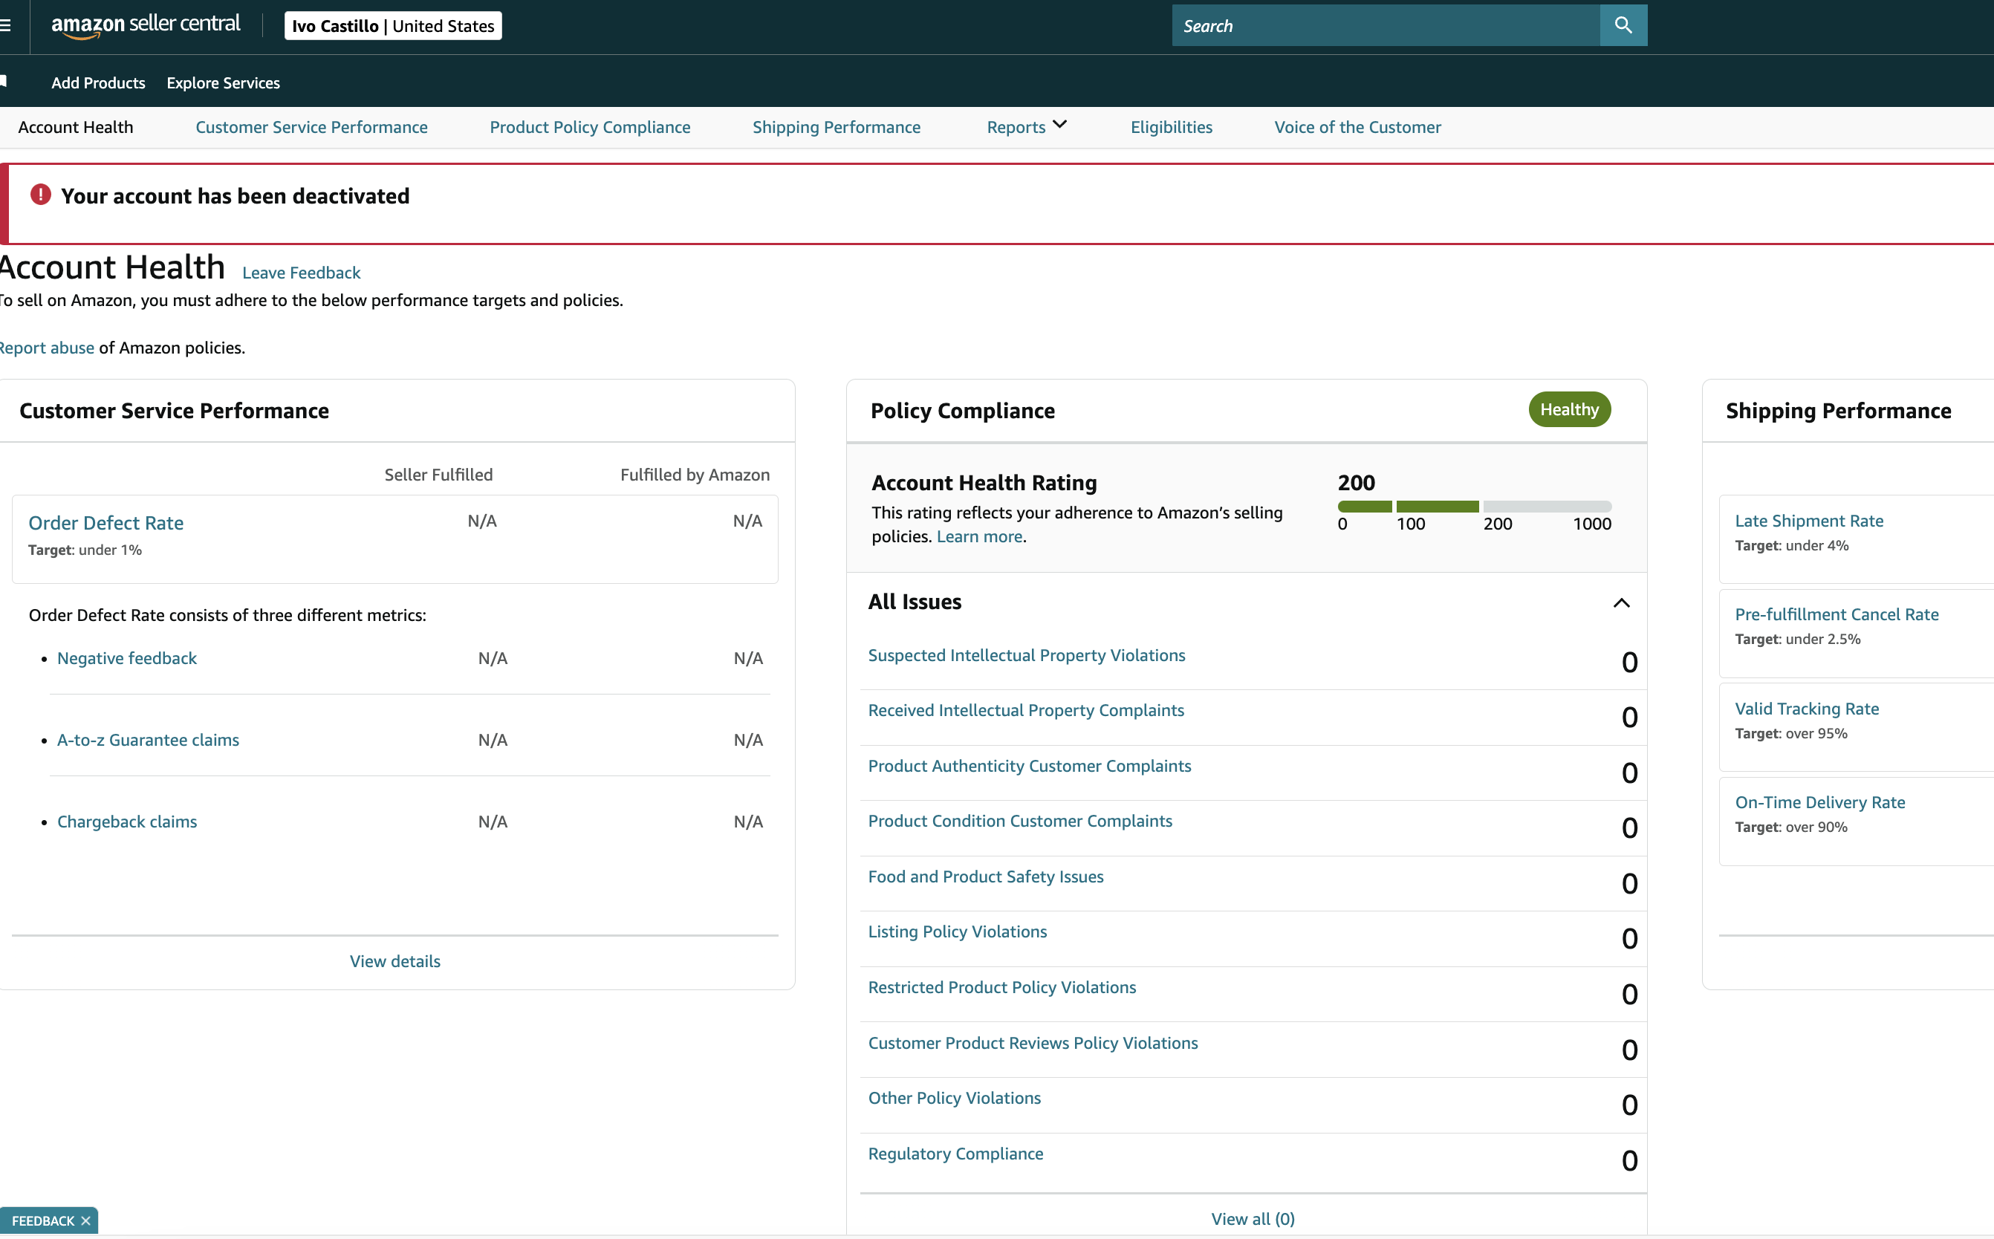Open Negative feedback details

(127, 658)
